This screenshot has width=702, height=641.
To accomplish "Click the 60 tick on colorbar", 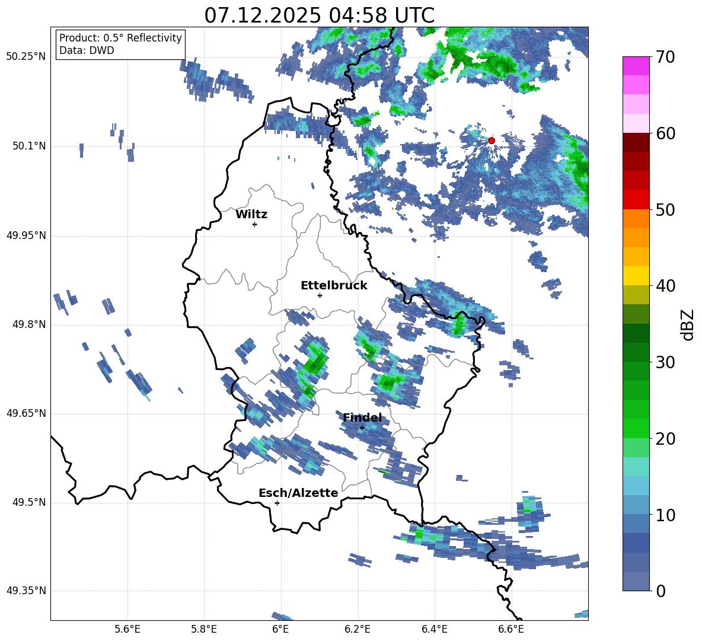I will click(665, 133).
